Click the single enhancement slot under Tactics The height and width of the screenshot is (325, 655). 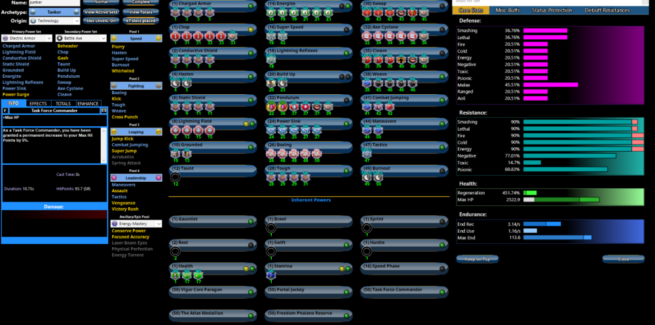tap(367, 153)
